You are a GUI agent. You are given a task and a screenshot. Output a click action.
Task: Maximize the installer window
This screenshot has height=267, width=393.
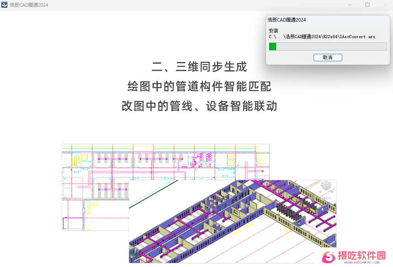point(367,5)
